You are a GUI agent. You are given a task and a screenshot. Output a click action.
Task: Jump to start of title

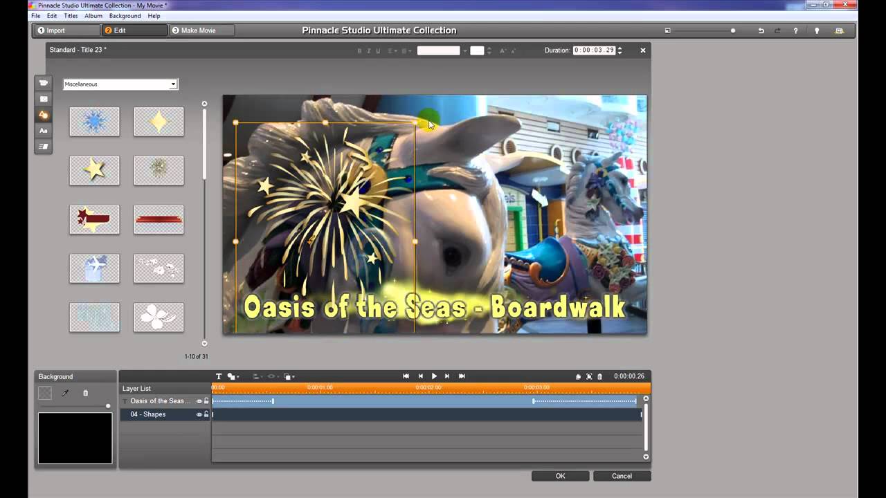[x=406, y=376]
